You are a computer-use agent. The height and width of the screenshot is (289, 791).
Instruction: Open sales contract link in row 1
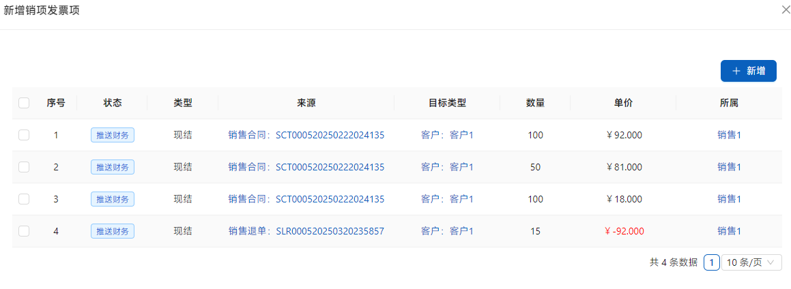coord(306,135)
